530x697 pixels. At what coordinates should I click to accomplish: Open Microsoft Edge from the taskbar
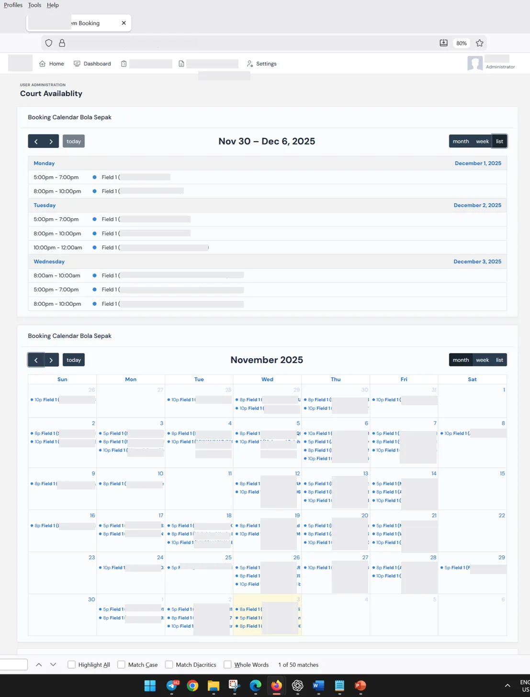point(255,686)
